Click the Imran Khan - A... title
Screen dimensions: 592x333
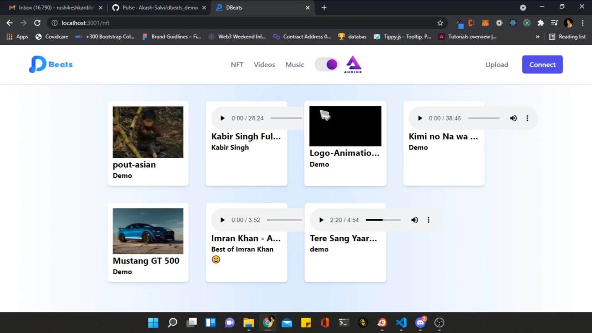(246, 238)
